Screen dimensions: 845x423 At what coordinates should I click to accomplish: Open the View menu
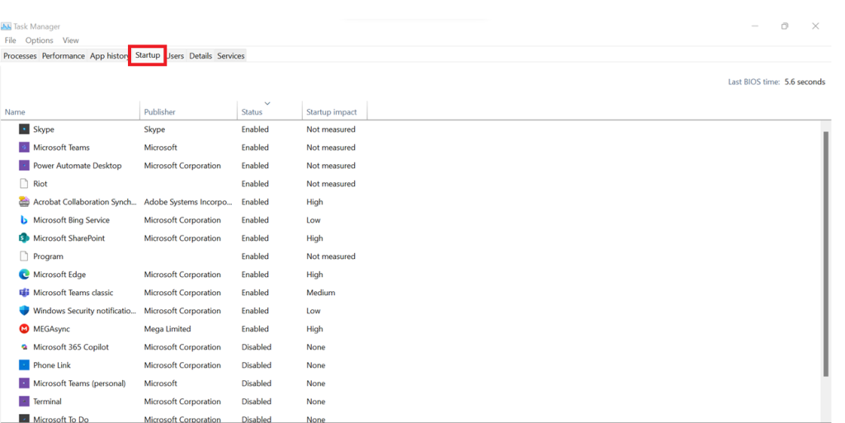[x=71, y=40]
